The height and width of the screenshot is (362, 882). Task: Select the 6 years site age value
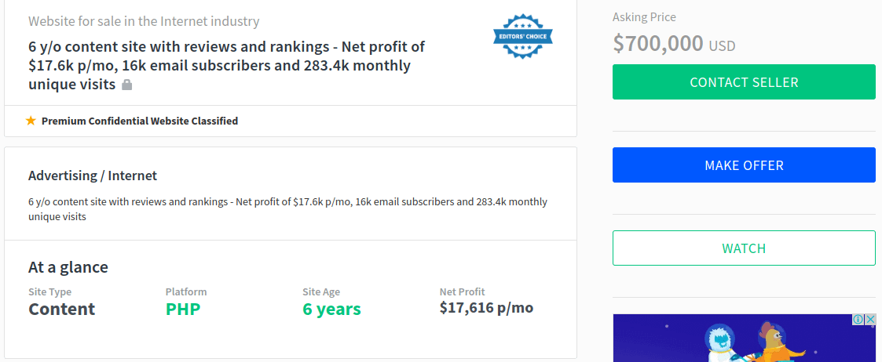[332, 310]
